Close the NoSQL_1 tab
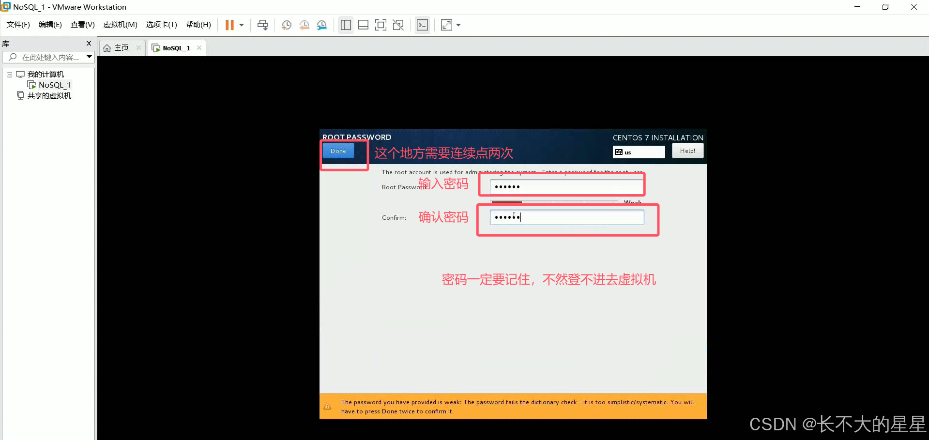Image resolution: width=929 pixels, height=440 pixels. (x=199, y=47)
